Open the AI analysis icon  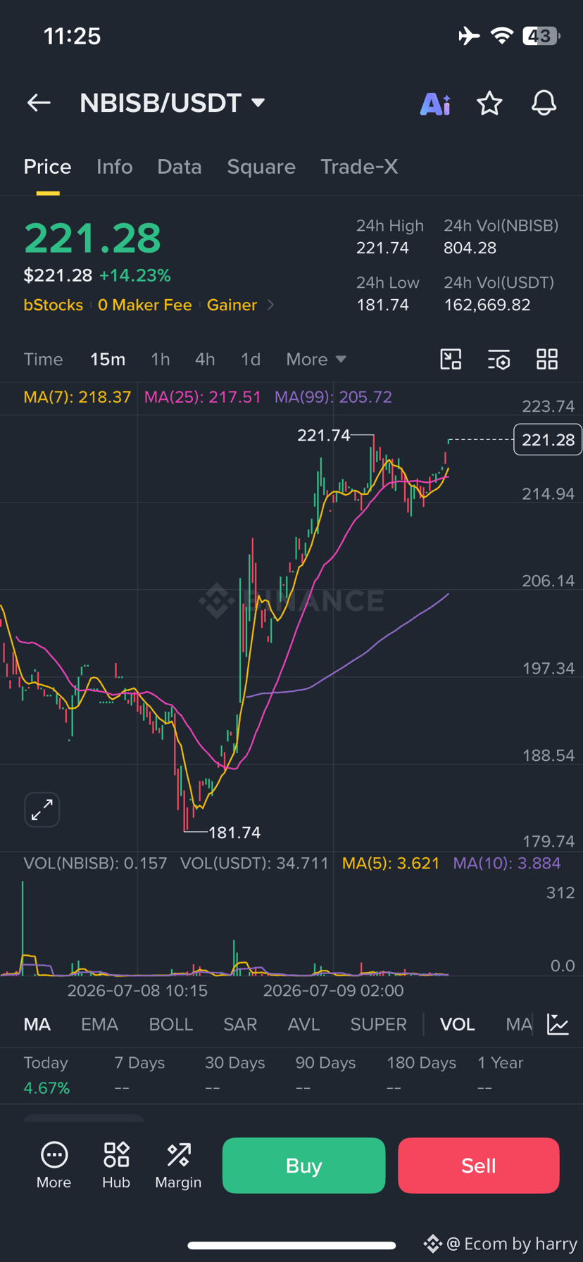[x=435, y=103]
